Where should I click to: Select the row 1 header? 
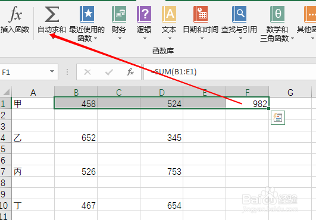pyautogui.click(x=5, y=103)
